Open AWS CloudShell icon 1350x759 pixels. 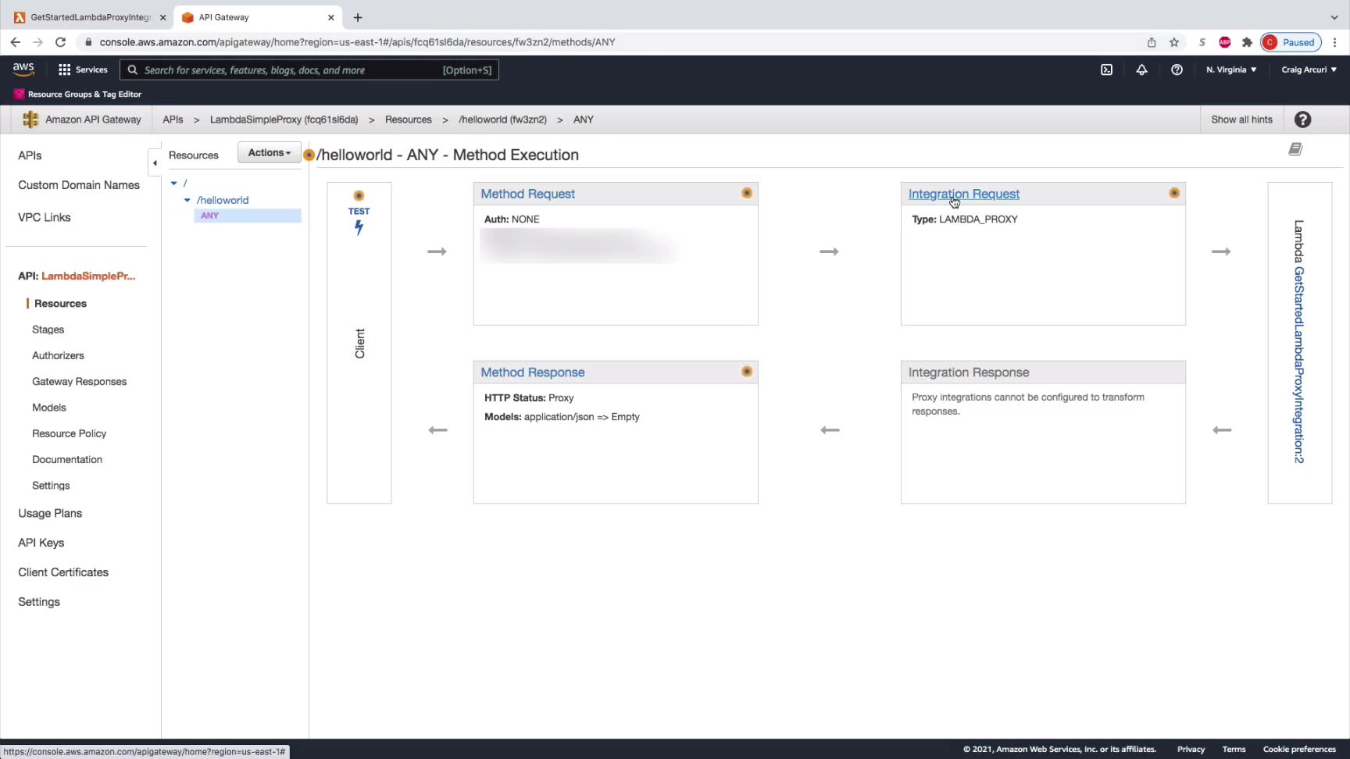1106,69
